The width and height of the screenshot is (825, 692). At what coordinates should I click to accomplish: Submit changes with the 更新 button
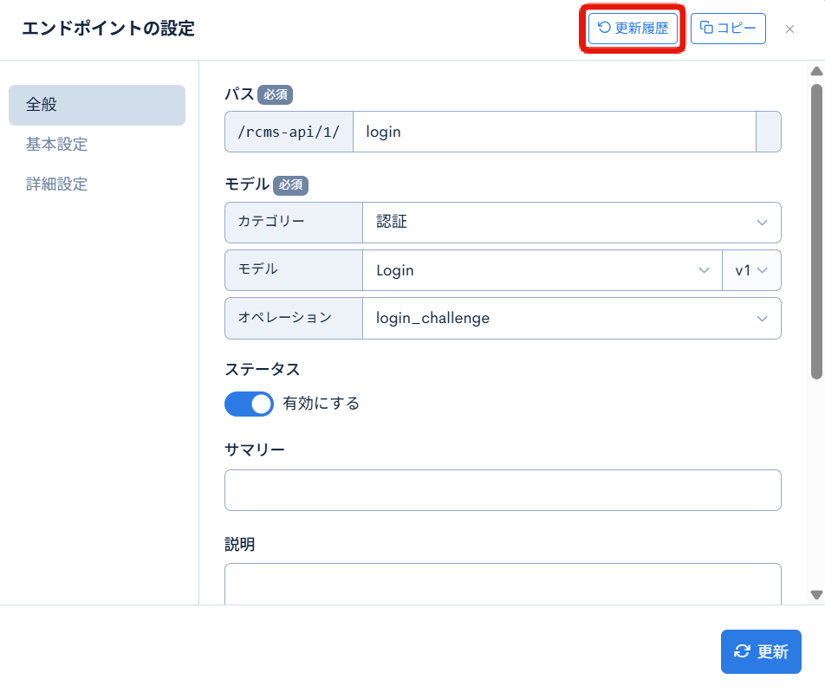click(x=761, y=651)
